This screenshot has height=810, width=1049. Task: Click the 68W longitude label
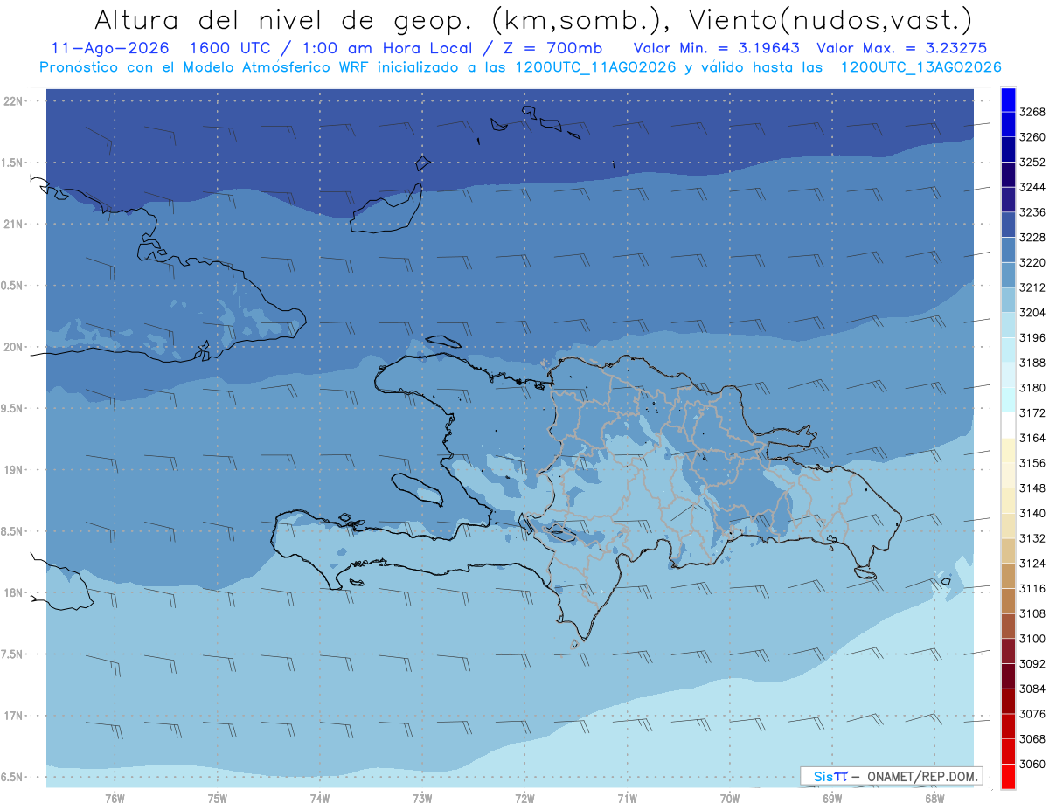tap(934, 799)
